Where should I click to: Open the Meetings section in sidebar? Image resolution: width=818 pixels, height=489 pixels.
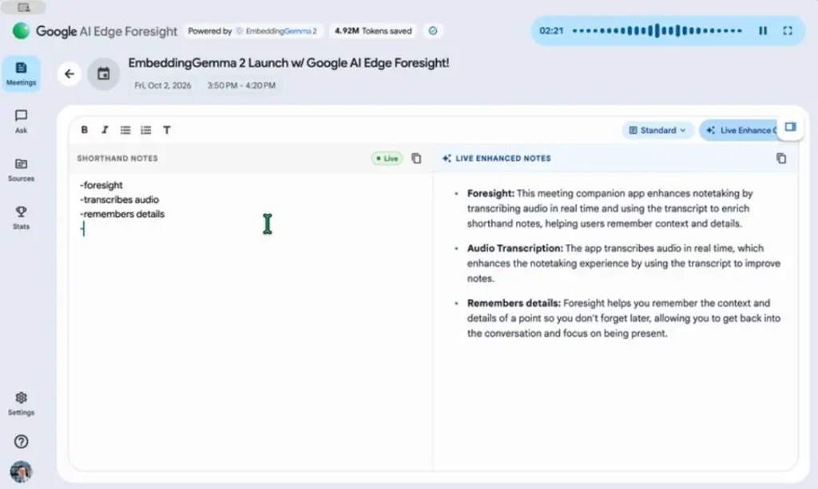pos(21,74)
